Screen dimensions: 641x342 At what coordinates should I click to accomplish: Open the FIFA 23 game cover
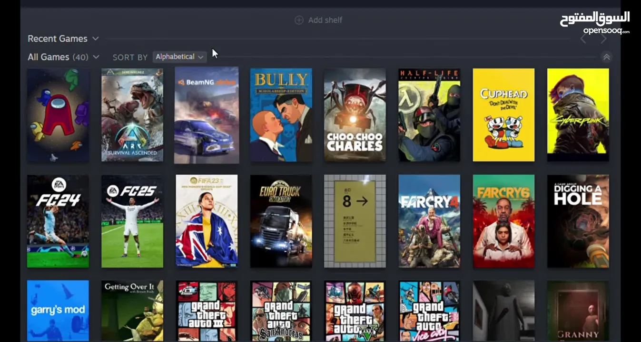(x=207, y=221)
